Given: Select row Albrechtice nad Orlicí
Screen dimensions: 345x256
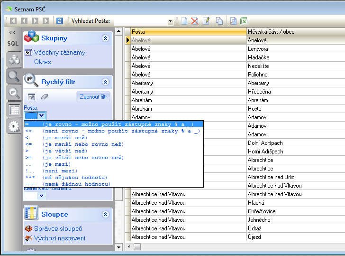Looking at the screenshot, I should tap(274, 177).
